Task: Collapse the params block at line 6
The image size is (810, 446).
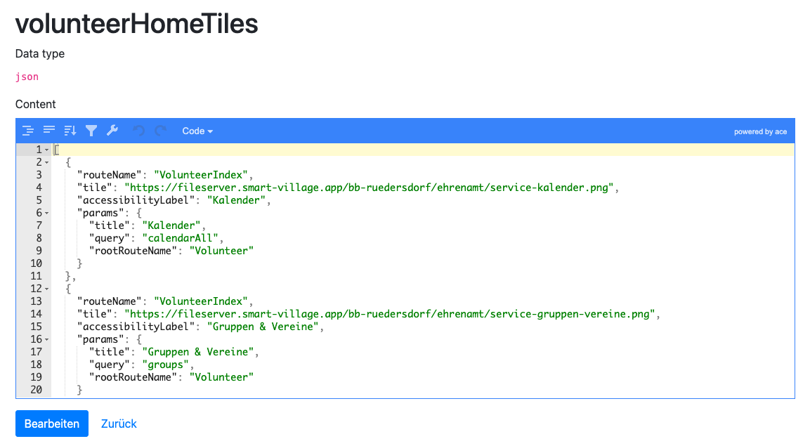Action: tap(47, 213)
